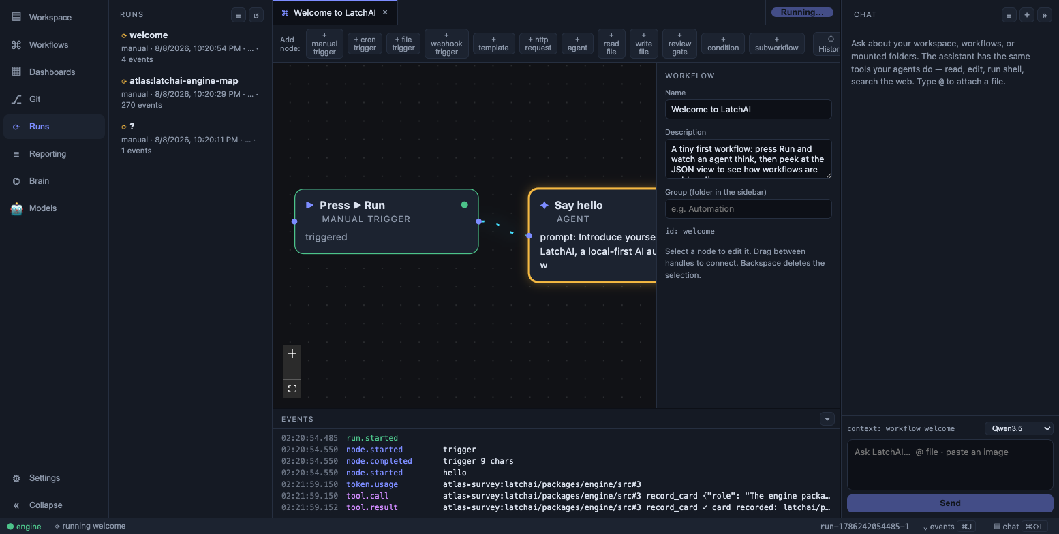Collapse the Events panel with the arrow button
The image size is (1059, 534).
click(827, 419)
